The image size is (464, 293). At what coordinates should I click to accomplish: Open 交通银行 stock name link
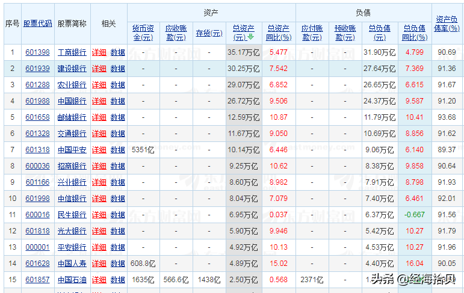[x=72, y=134]
